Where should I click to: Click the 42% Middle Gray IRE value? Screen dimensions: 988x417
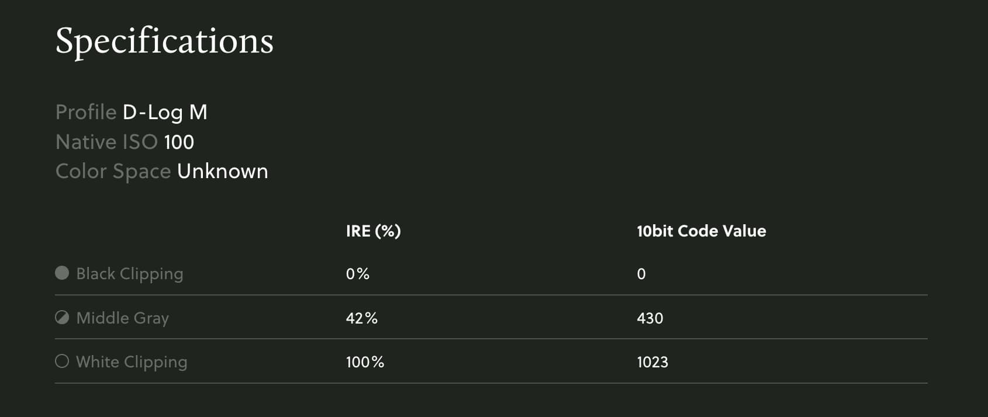point(362,318)
